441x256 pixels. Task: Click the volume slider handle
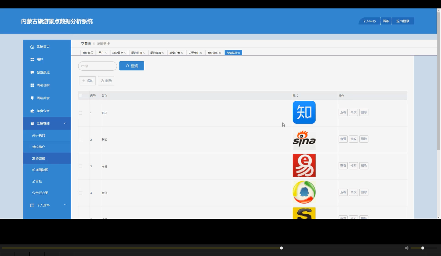[x=423, y=248]
